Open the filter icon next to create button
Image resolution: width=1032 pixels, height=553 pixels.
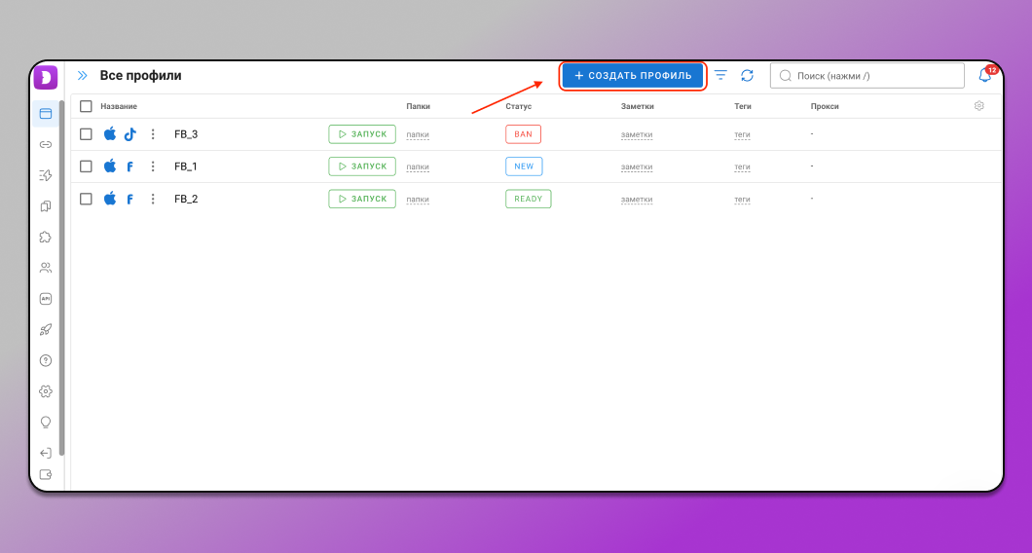coord(720,75)
